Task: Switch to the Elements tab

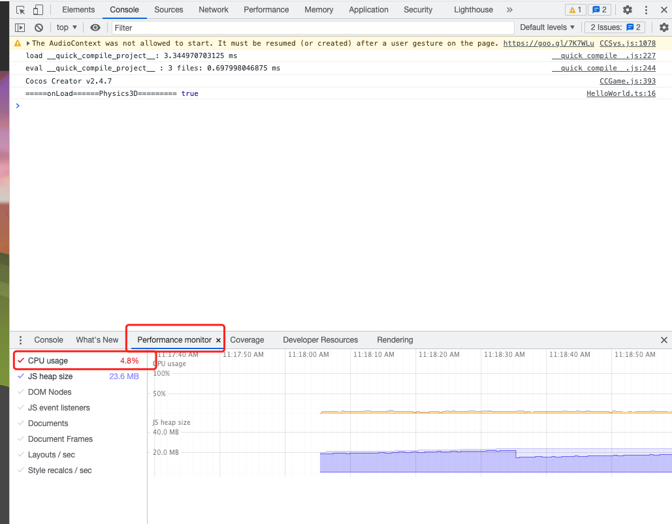Action: [x=78, y=10]
